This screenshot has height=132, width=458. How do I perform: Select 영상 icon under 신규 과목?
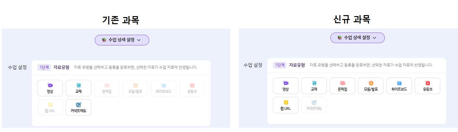pos(286,86)
